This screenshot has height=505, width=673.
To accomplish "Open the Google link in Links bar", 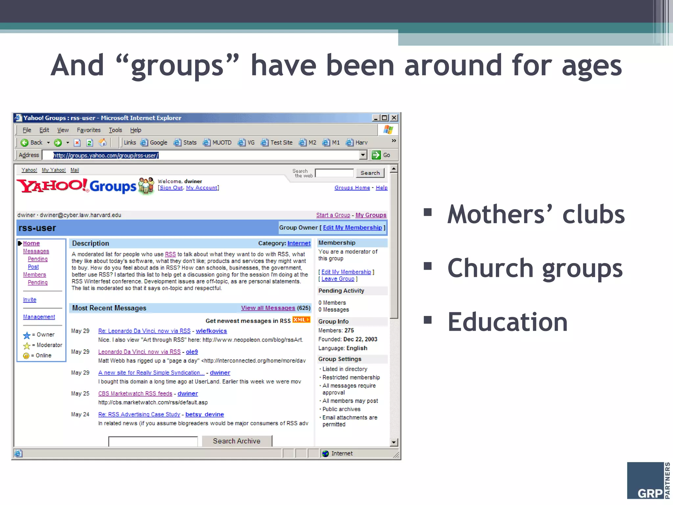I will tap(154, 142).
